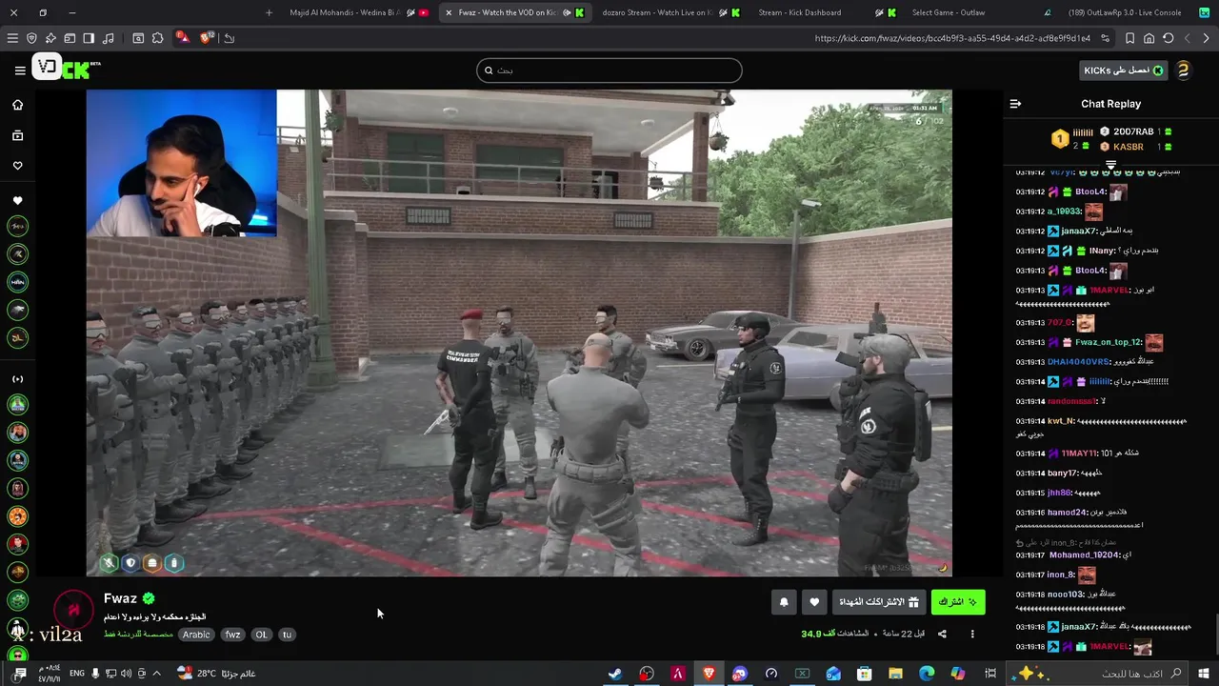
Task: Open Brave browser taskbar icon
Action: click(709, 674)
